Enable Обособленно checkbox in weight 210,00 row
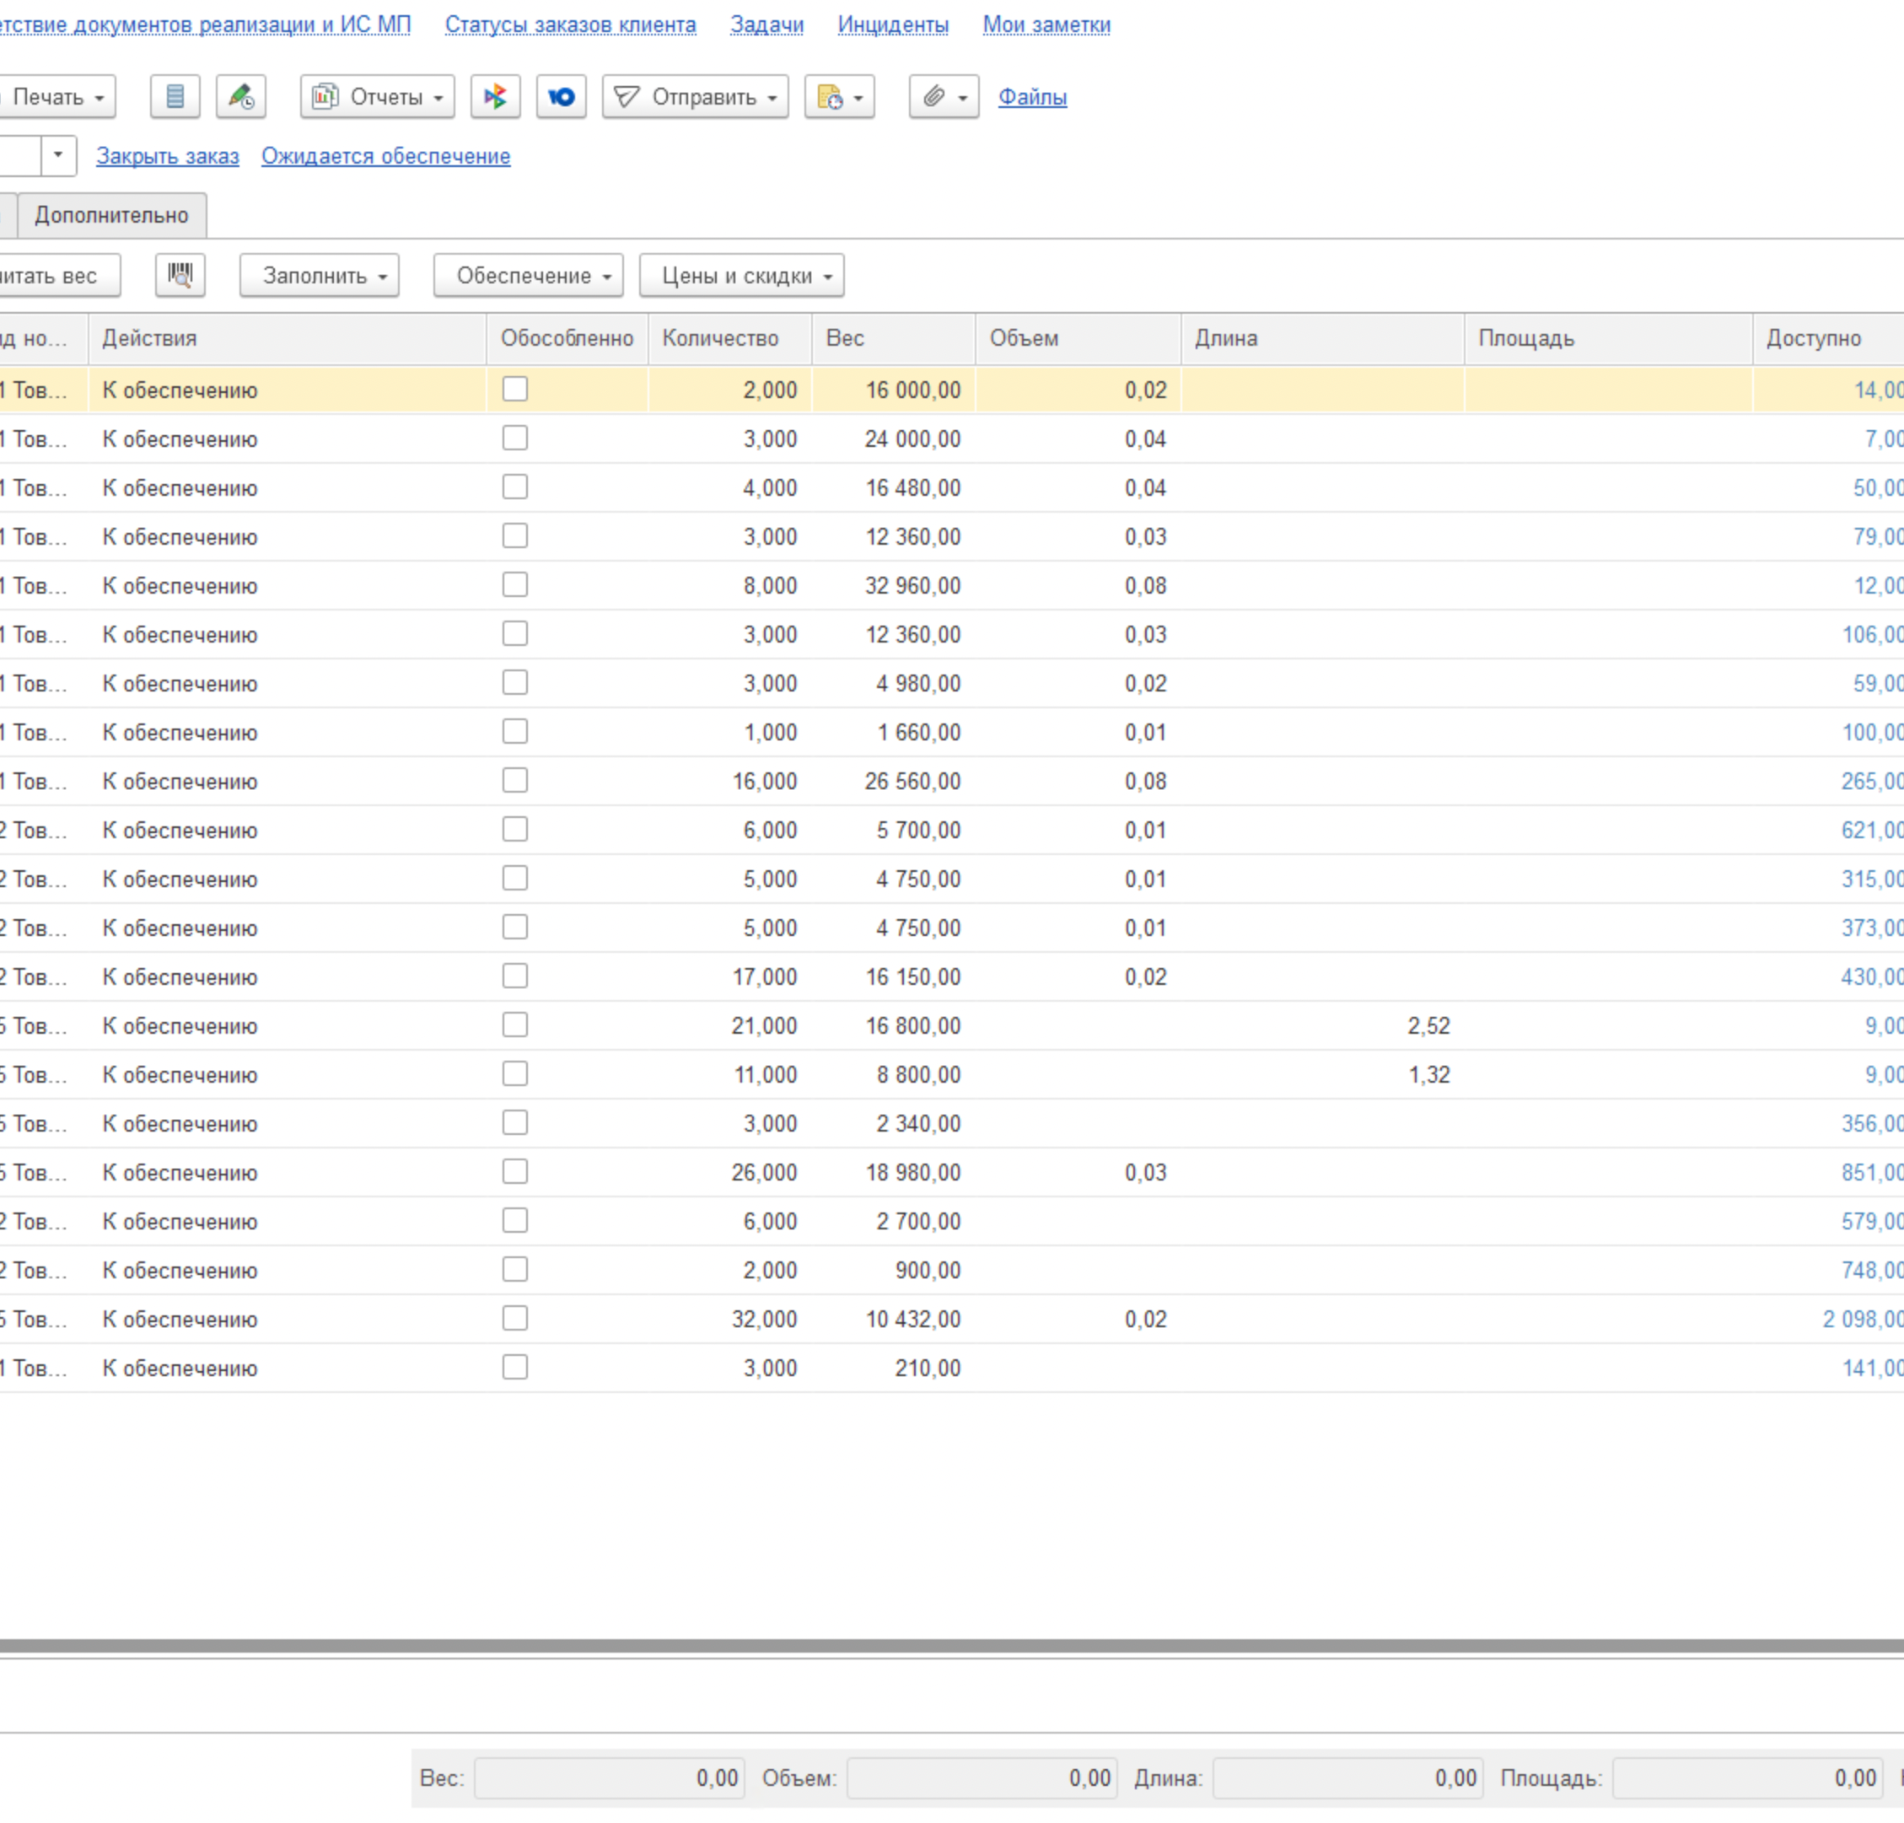Viewport: 1904px width, 1823px height. tap(515, 1367)
